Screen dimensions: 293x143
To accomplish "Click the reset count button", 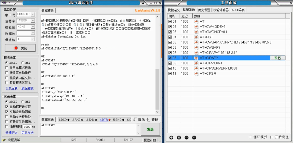I will click(x=149, y=140).
